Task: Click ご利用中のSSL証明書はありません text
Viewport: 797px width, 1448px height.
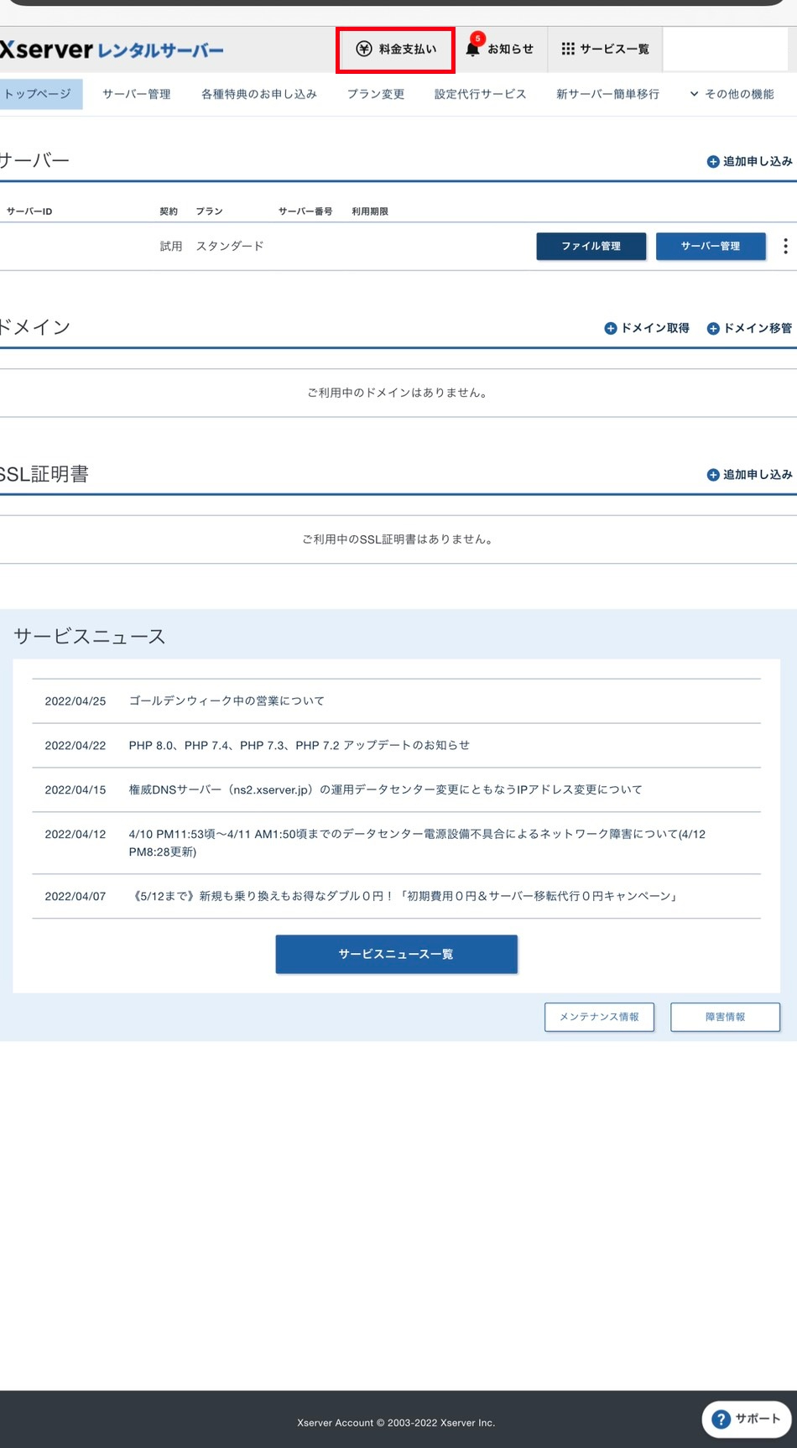Action: pyautogui.click(x=398, y=539)
